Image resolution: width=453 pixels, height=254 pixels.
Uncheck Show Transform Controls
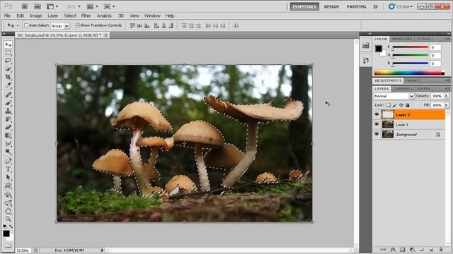77,25
